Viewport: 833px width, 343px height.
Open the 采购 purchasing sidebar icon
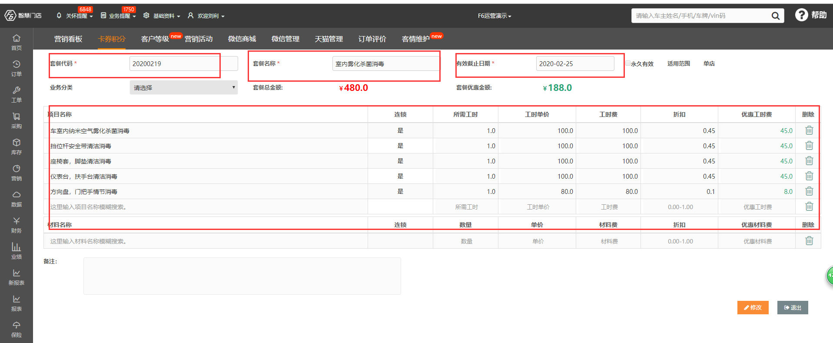(17, 120)
